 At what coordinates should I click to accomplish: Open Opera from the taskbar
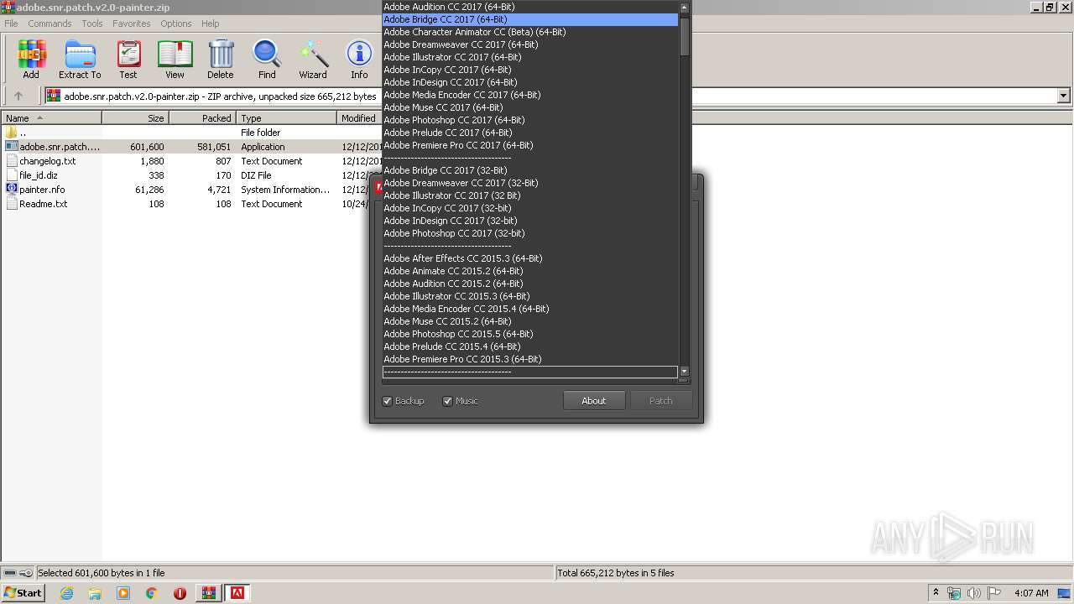point(180,593)
